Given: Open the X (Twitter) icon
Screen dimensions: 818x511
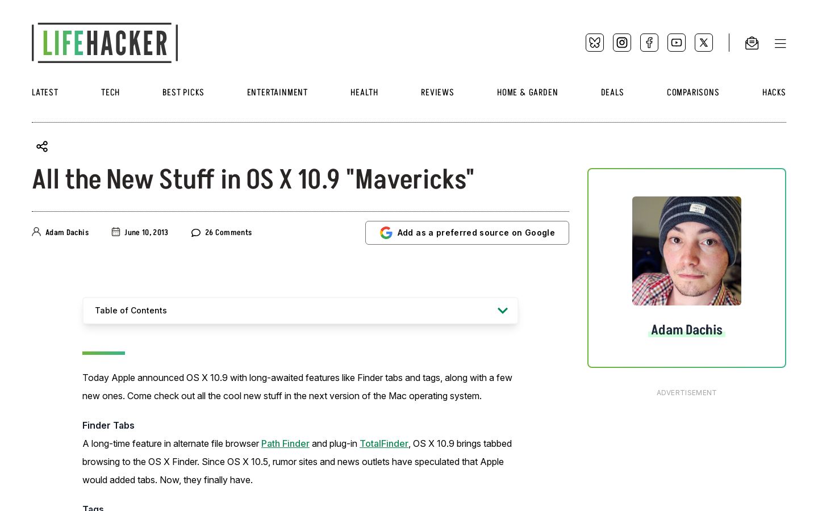Looking at the screenshot, I should (704, 43).
